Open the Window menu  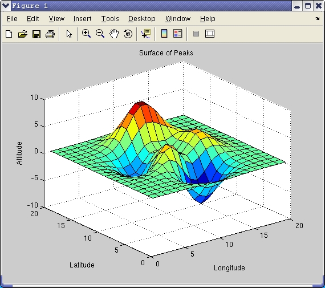click(x=178, y=19)
